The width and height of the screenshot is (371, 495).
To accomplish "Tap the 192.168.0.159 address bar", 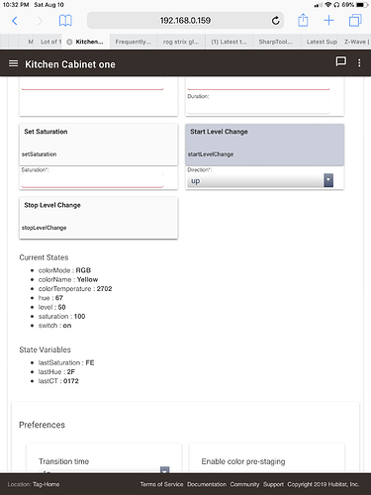I will tap(185, 21).
